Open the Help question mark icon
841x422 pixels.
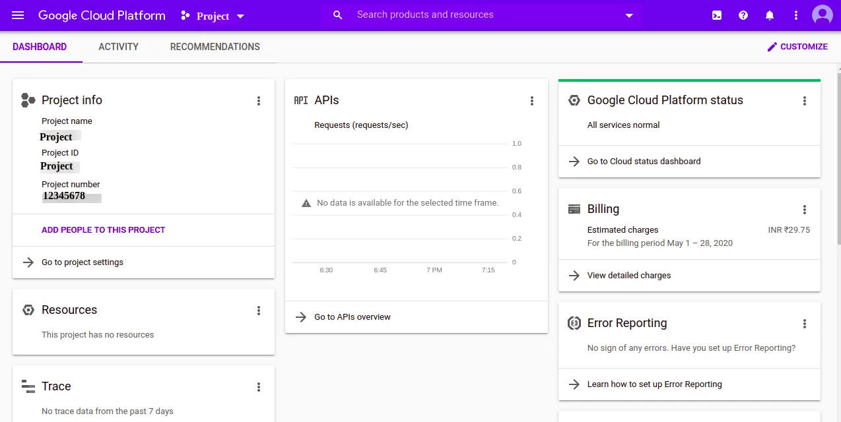click(743, 15)
